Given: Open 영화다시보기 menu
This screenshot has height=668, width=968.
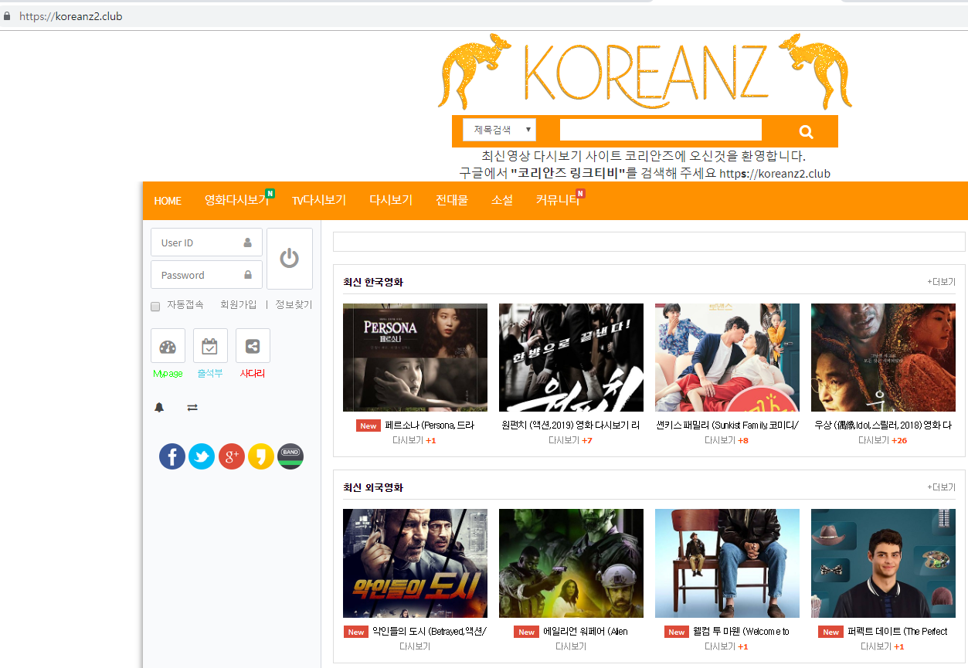Looking at the screenshot, I should [x=236, y=200].
